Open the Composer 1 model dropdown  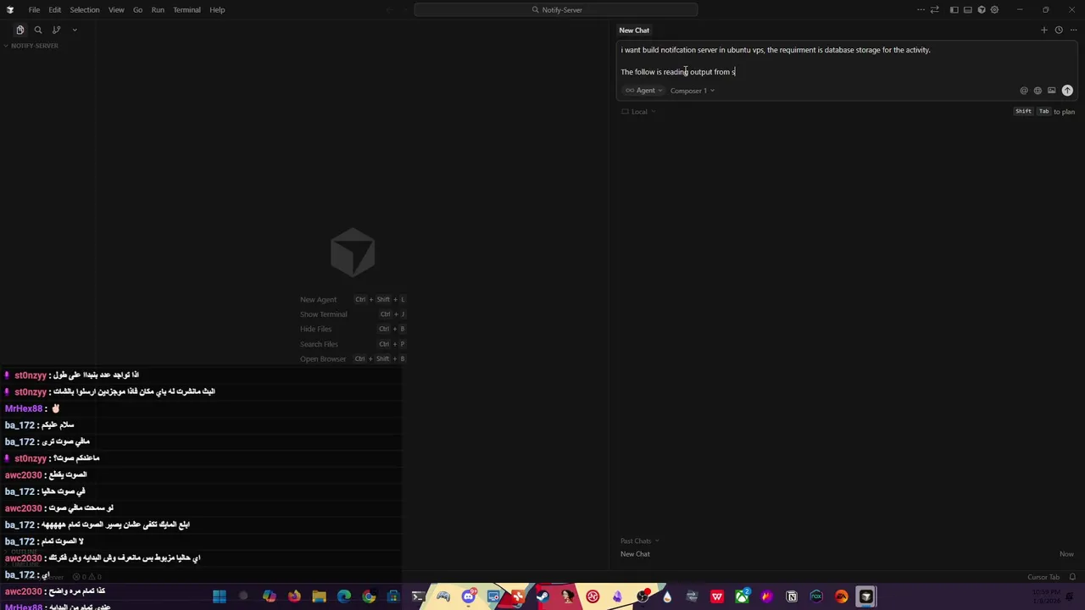692,91
